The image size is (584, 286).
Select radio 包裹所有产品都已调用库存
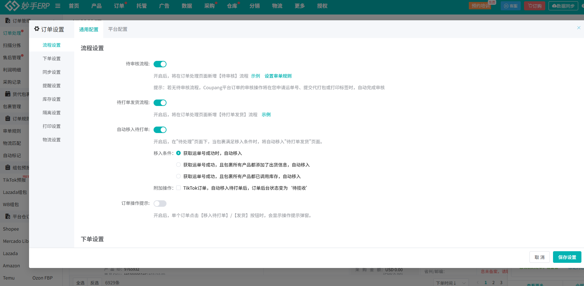tap(178, 176)
